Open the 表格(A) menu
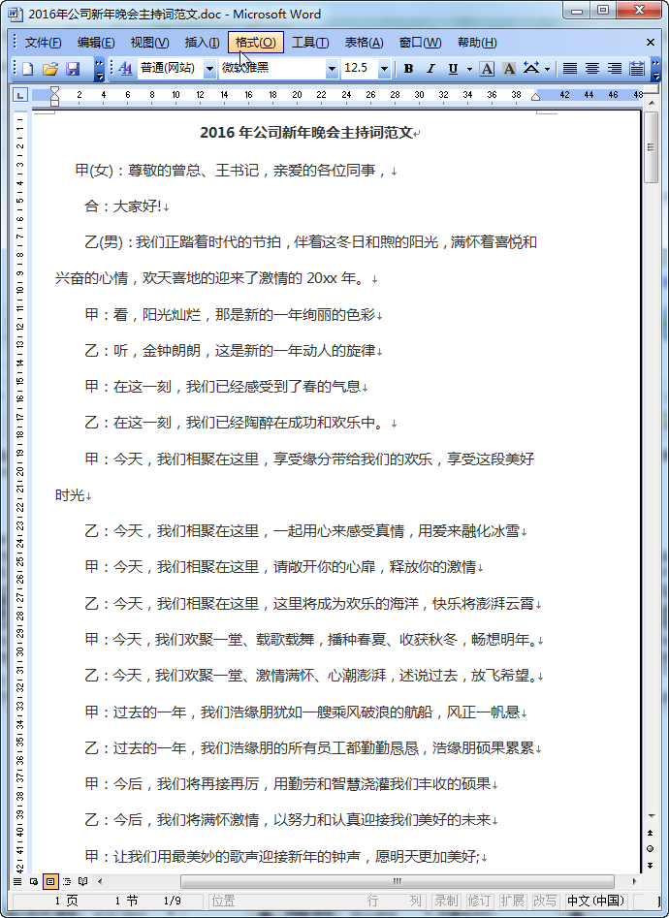 pyautogui.click(x=364, y=43)
